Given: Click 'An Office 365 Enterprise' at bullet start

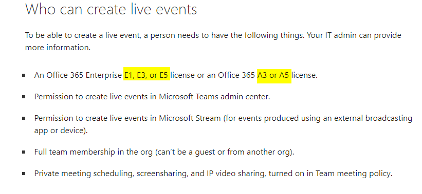Looking at the screenshot, I should point(78,75).
